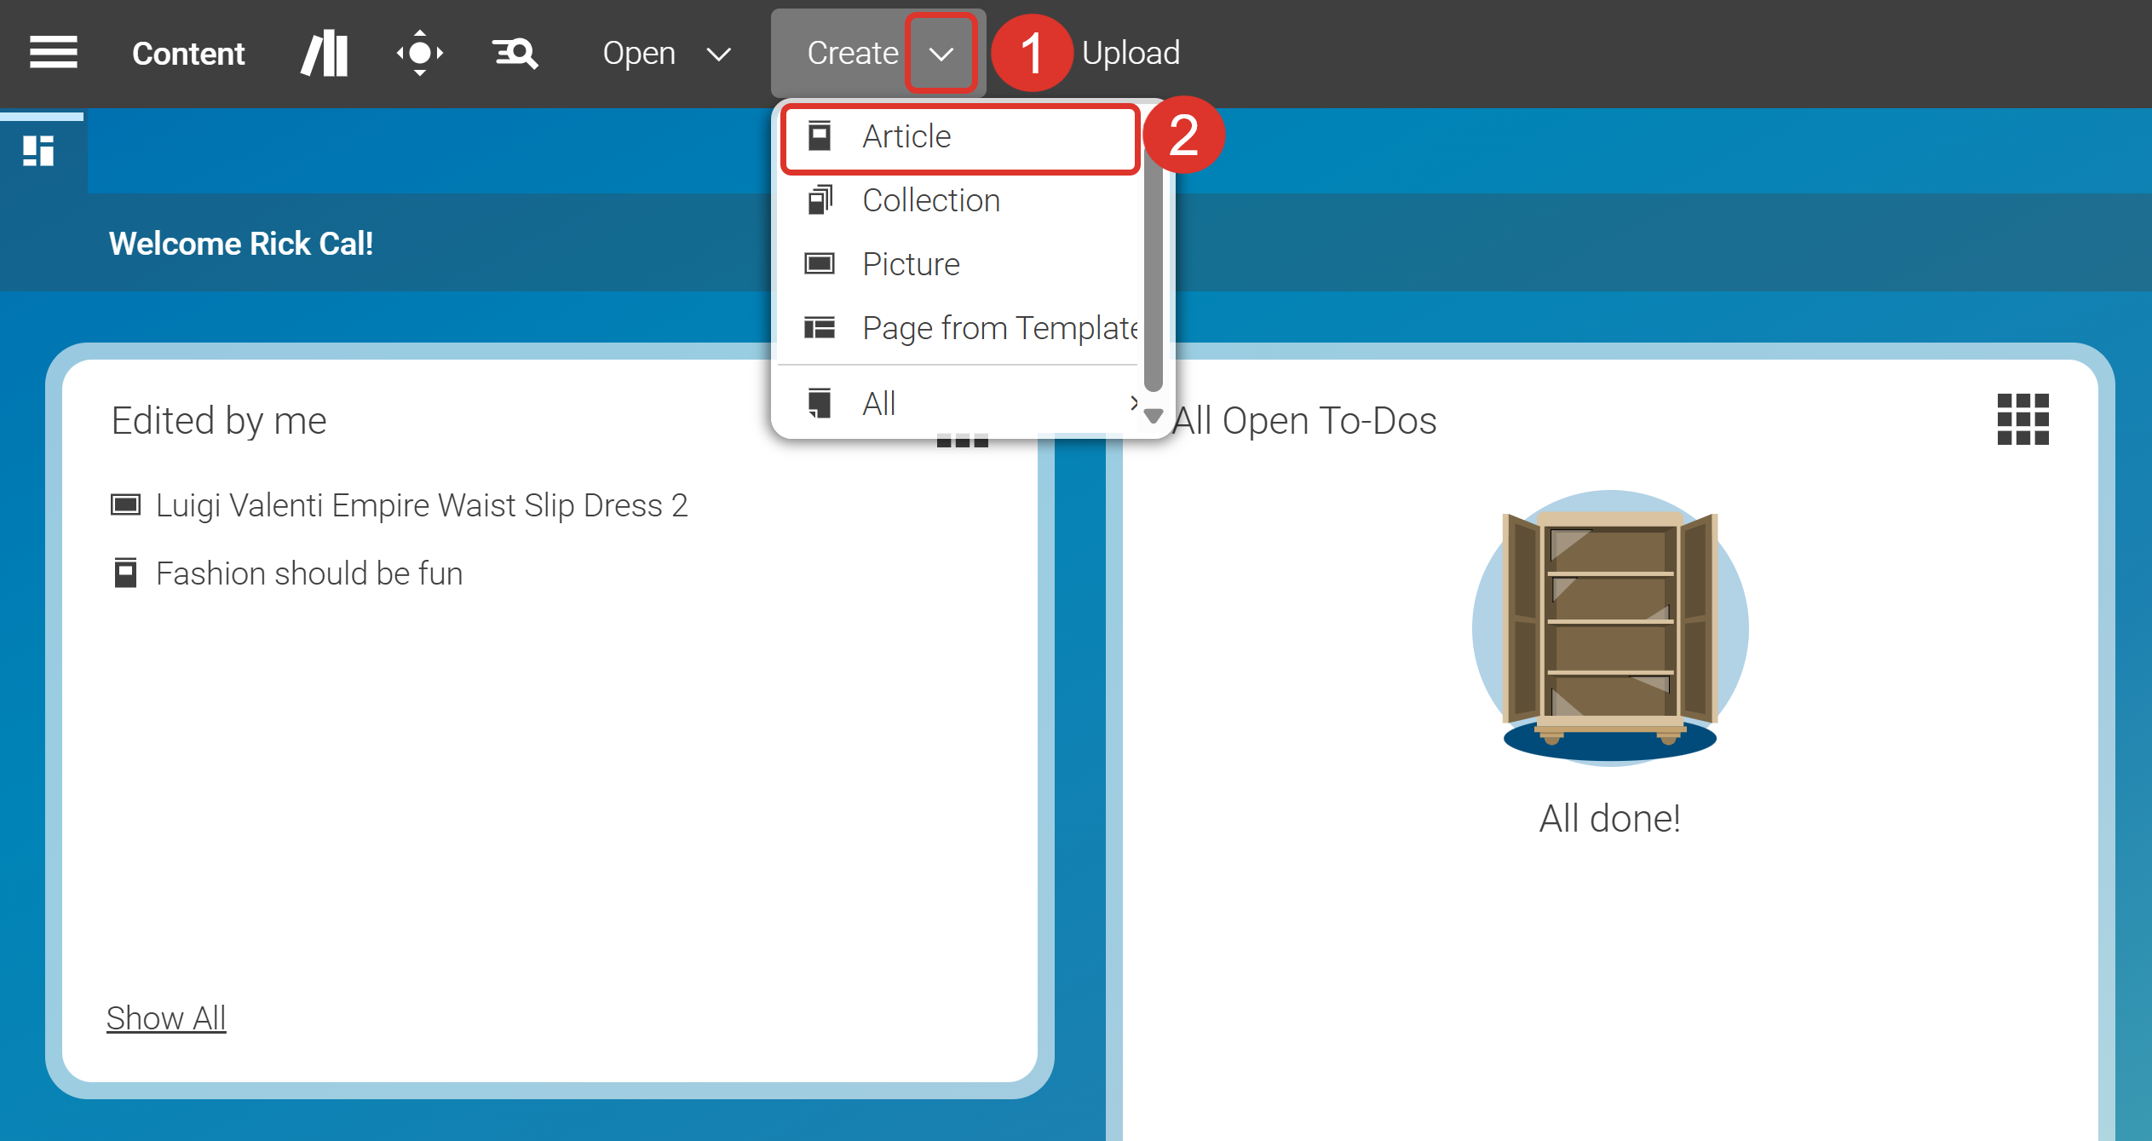Select Article from Create menu
Screen dimensions: 2152x1141
(906, 136)
